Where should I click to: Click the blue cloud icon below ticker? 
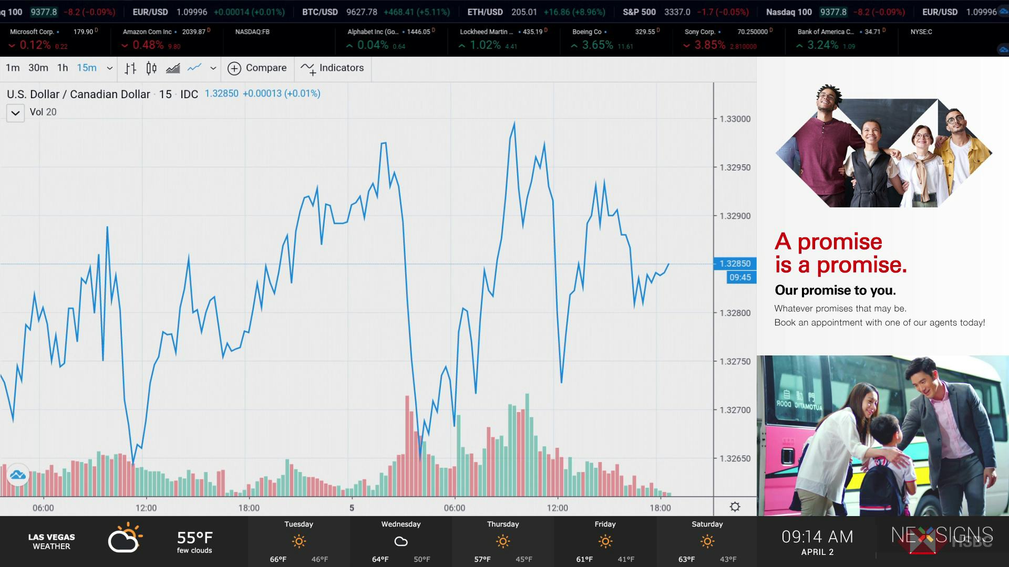click(1003, 50)
